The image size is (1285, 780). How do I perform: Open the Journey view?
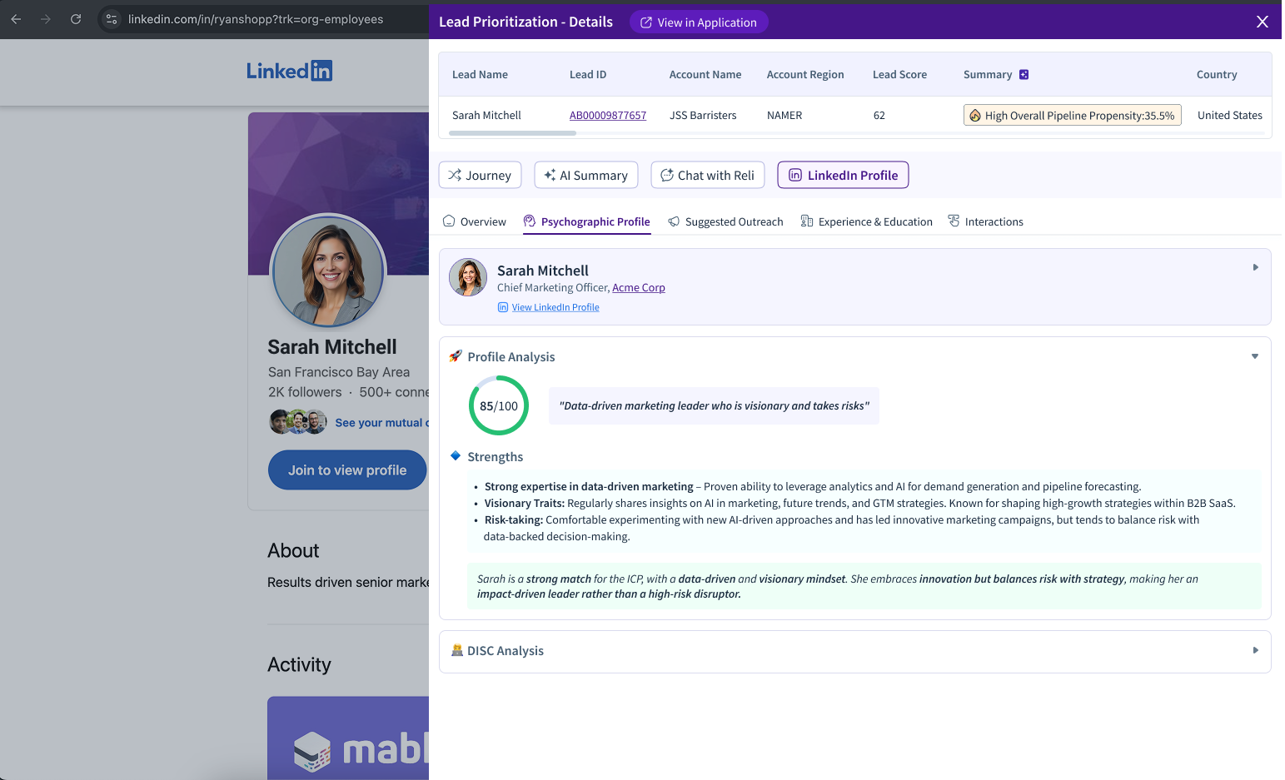[x=480, y=175]
